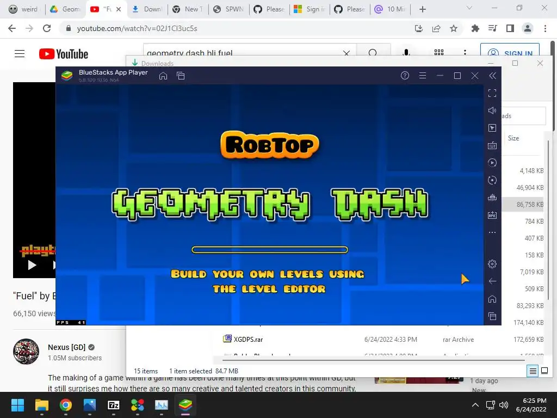Expand BlueStacks sidebar more options dots
Screen dimensions: 557x418
[492, 232]
